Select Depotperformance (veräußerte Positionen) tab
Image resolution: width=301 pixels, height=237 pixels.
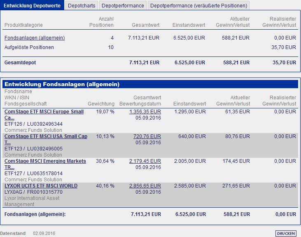(199, 6)
